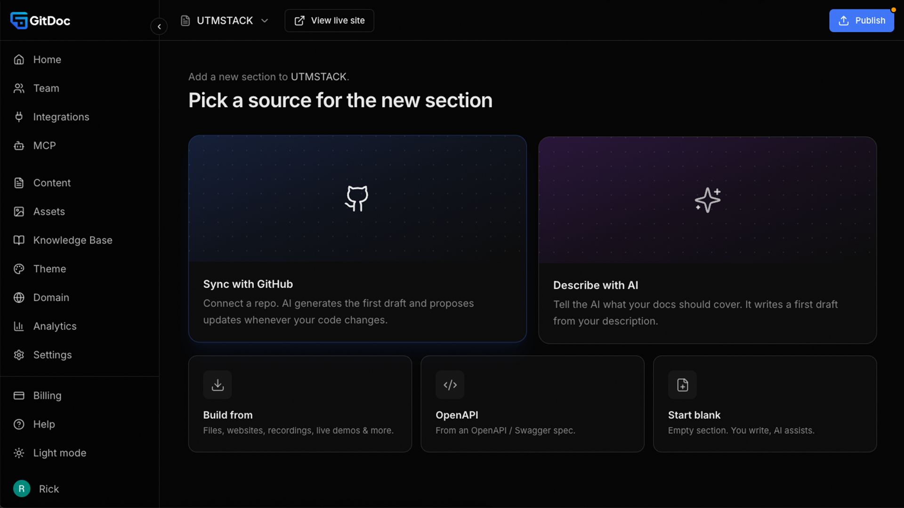Click 'Files, websites, recordings' description text
The height and width of the screenshot is (508, 904).
tap(298, 430)
